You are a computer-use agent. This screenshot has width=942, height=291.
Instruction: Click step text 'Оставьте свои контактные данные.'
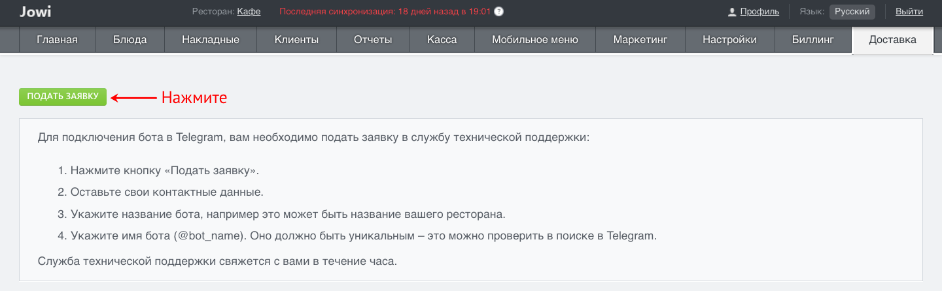pyautogui.click(x=167, y=192)
